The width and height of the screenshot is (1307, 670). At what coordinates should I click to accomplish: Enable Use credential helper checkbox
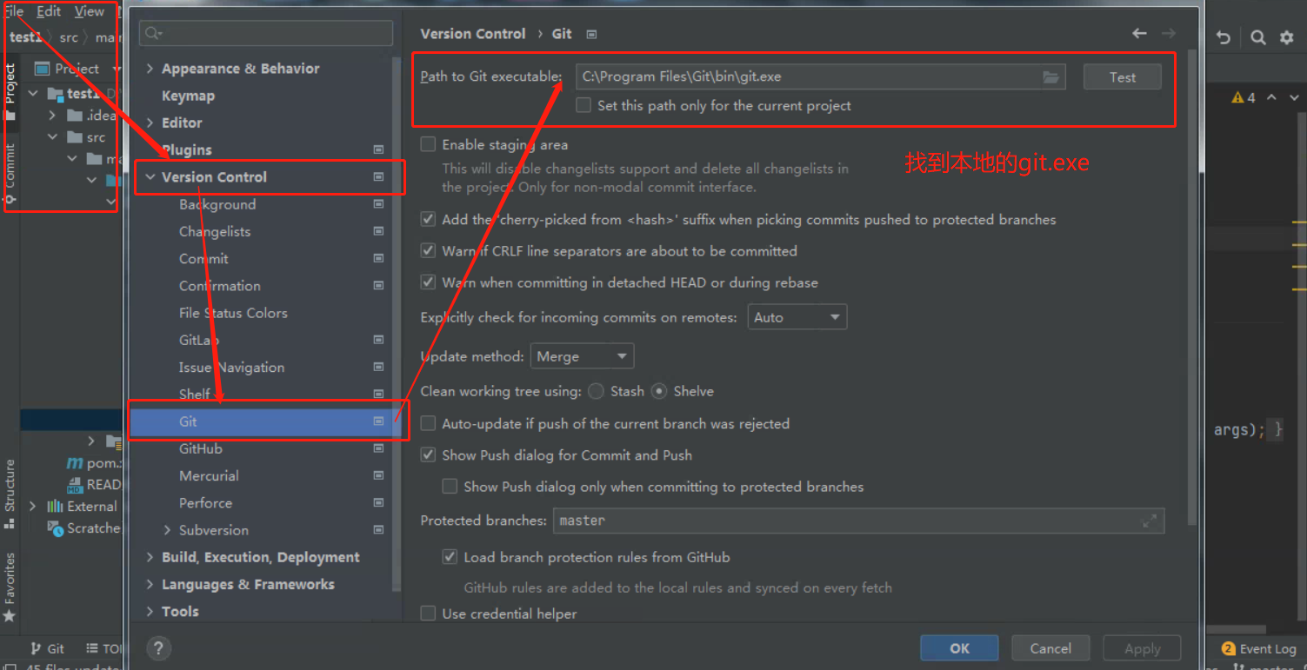[x=428, y=614]
